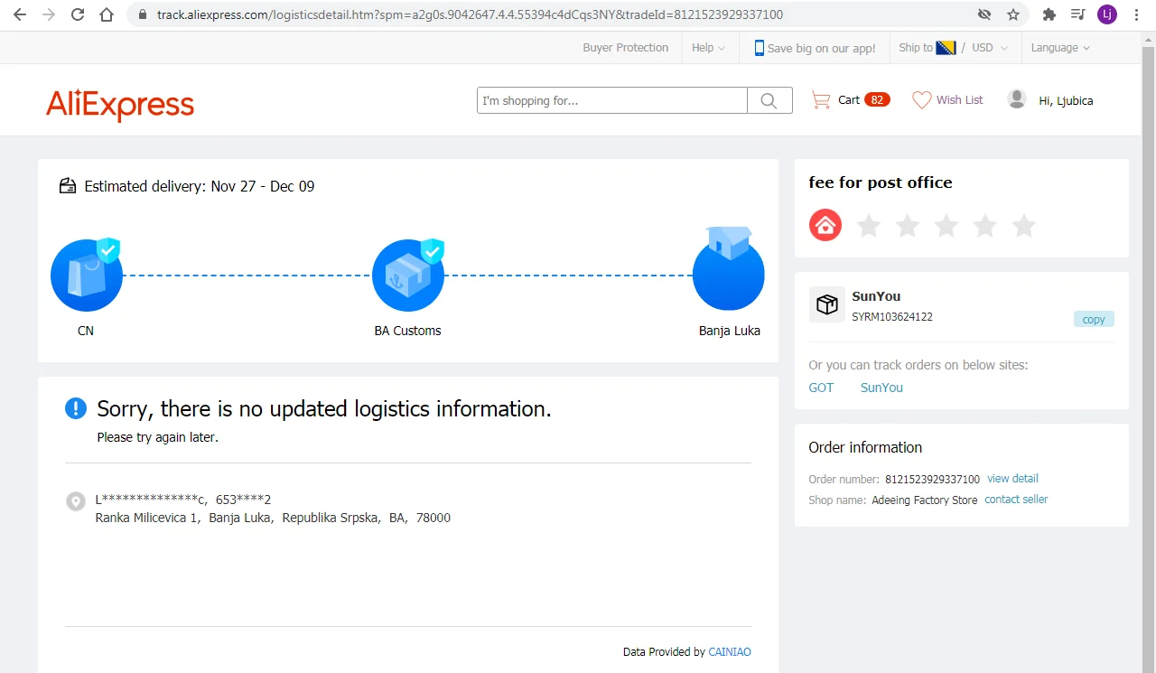This screenshot has height=673, width=1156.
Task: Rate four stars for post office fee
Action: click(985, 225)
